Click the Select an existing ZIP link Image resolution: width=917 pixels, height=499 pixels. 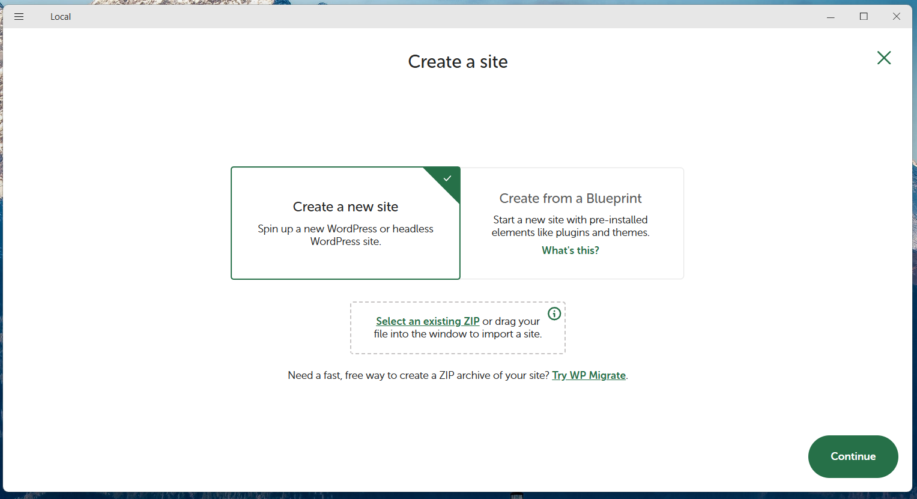pos(428,321)
